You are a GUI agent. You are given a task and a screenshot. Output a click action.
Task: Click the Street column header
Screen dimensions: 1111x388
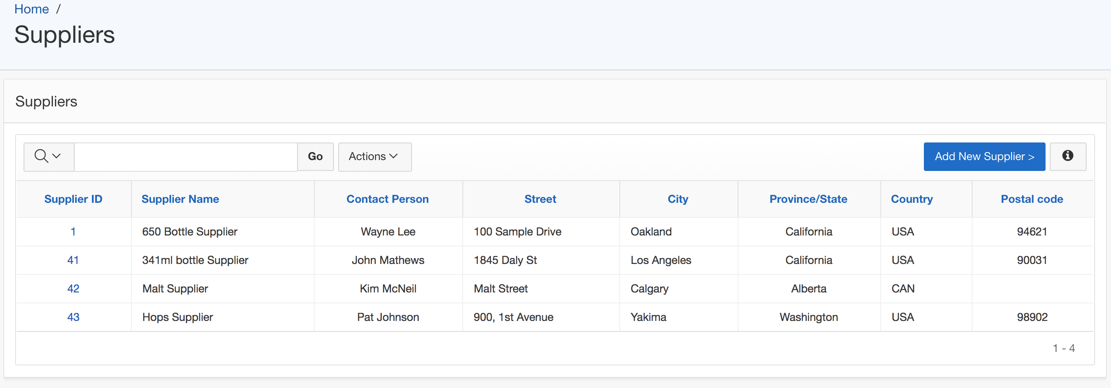(x=540, y=199)
